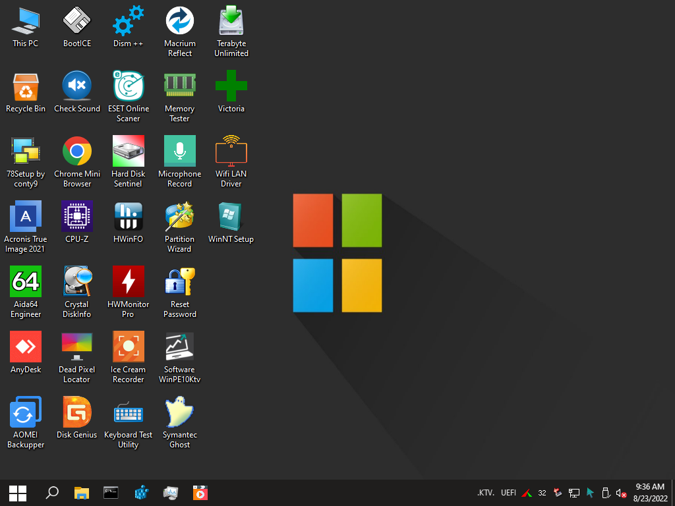This screenshot has width=675, height=506.
Task: Select the CPU-Z desktop icon
Action: coord(77,217)
